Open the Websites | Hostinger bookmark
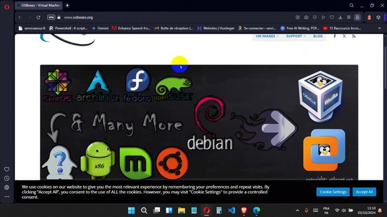The width and height of the screenshot is (387, 217). tap(216, 28)
